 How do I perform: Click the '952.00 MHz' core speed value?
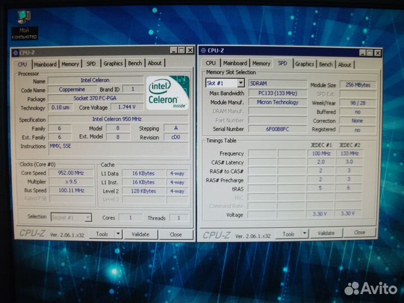(x=71, y=173)
